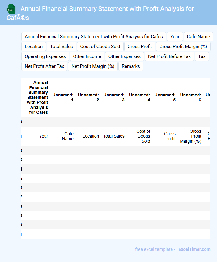The image size is (217, 262).
Task: Click the 'Unnamed: 5' column header
Action: [x=165, y=97]
